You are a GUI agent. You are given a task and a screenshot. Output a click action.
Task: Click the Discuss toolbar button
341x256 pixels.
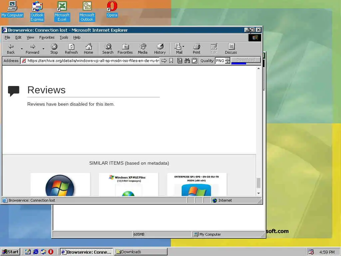pos(231,49)
